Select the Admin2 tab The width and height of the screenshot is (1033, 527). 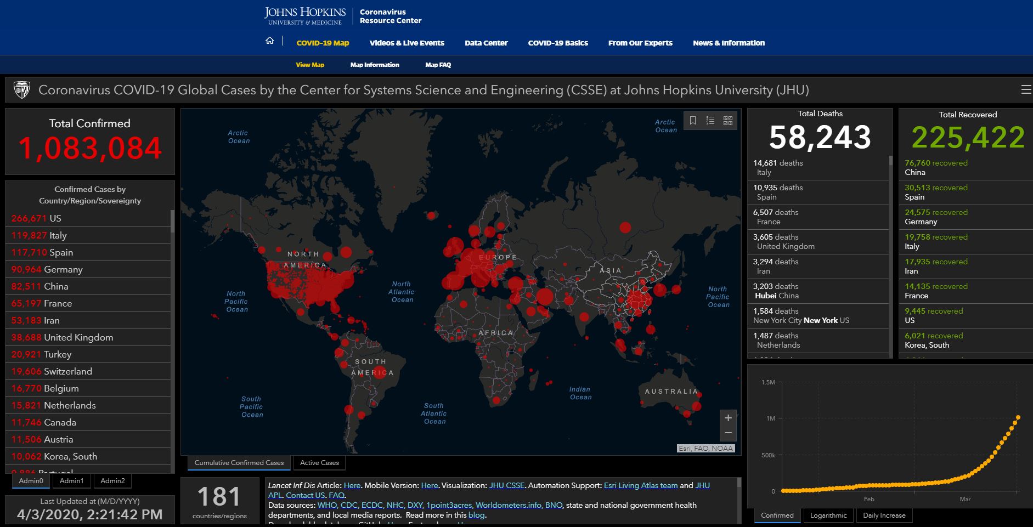tap(112, 481)
